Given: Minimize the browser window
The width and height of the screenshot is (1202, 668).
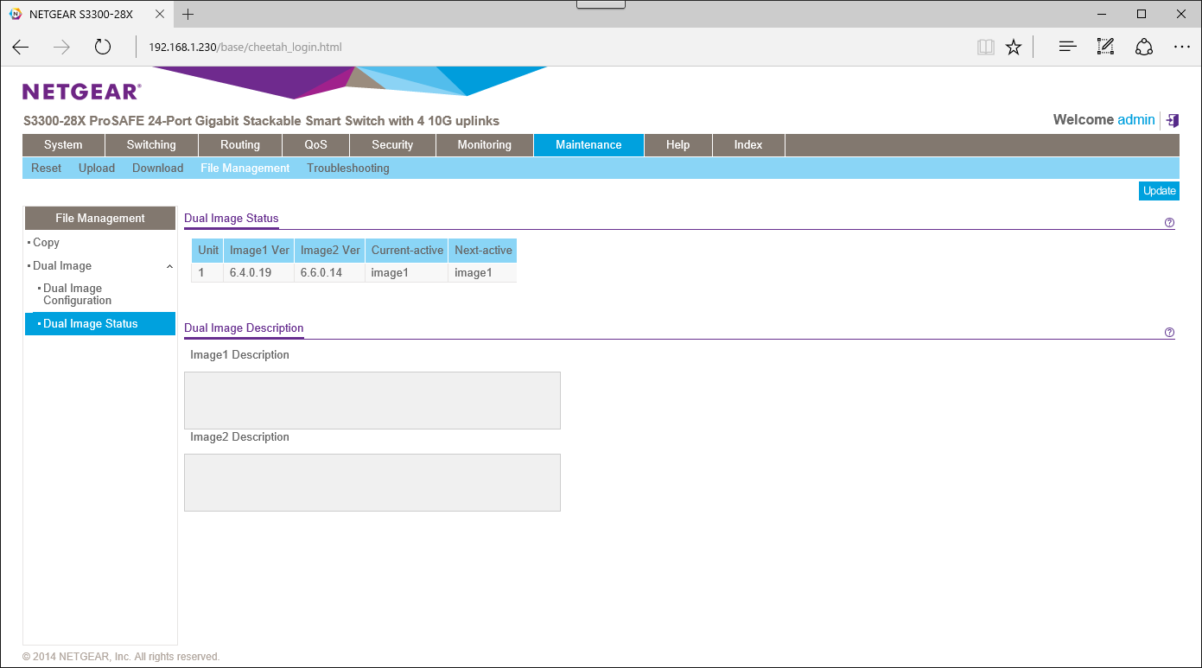Looking at the screenshot, I should (x=1102, y=14).
